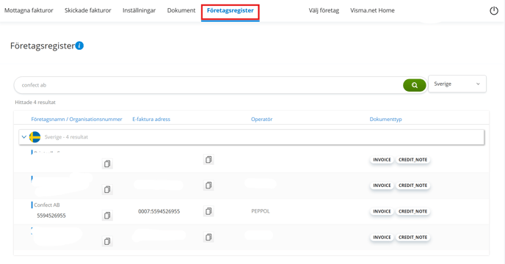Click the green search magnifier button

point(415,85)
